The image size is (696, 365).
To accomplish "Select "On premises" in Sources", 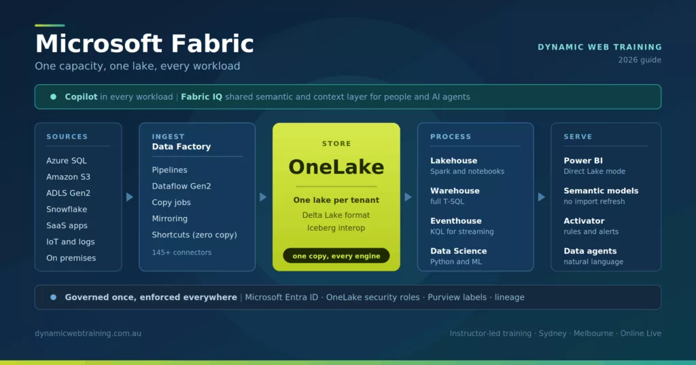I will tap(71, 258).
